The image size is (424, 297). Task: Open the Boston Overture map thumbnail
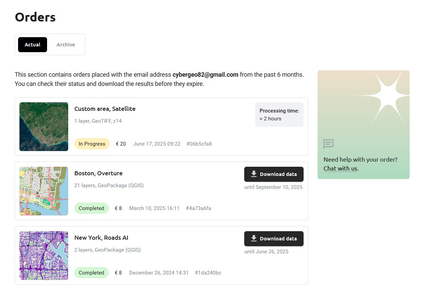44,191
